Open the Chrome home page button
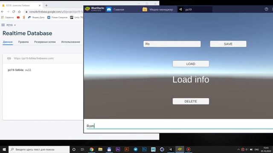This screenshot has width=273, height=153. click(x=19, y=11)
